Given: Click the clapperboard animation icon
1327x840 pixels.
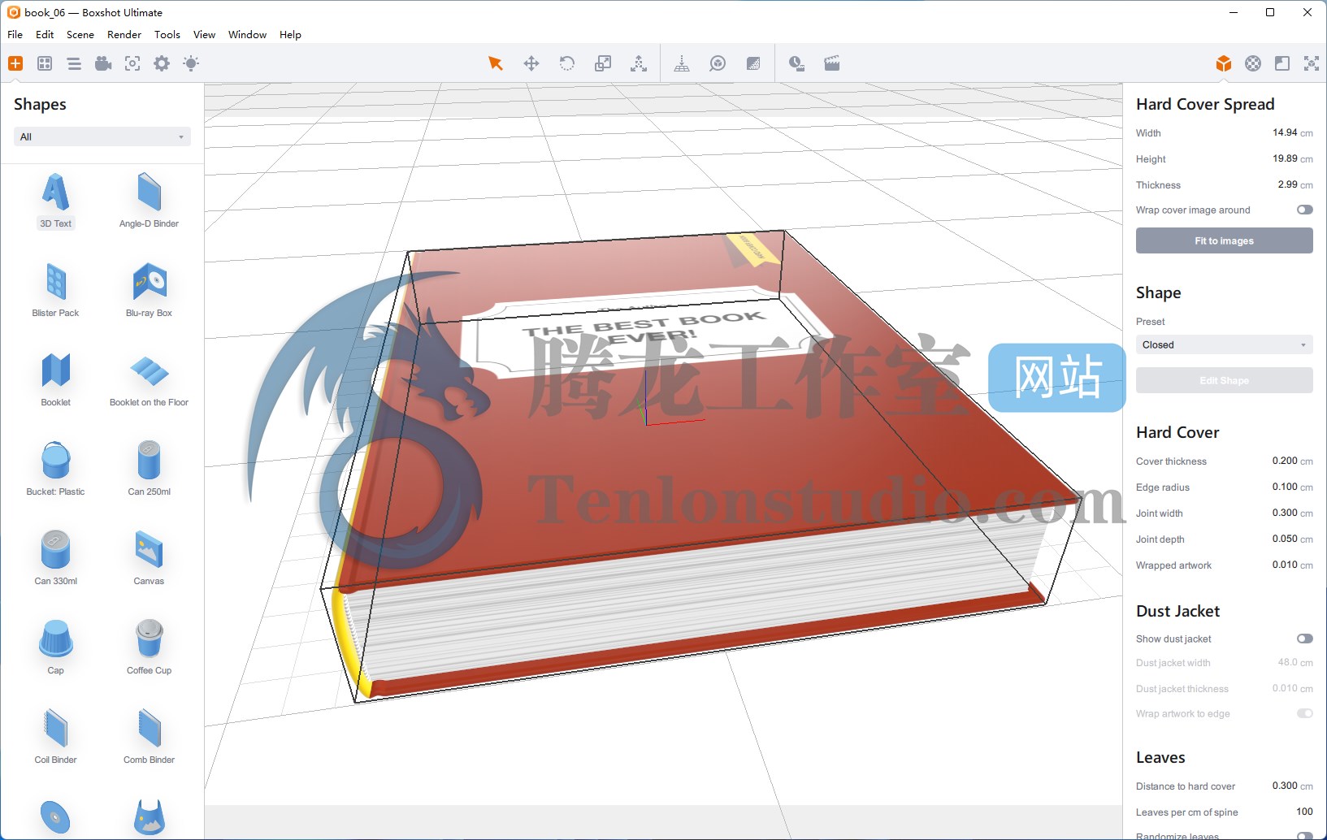Looking at the screenshot, I should click(832, 63).
